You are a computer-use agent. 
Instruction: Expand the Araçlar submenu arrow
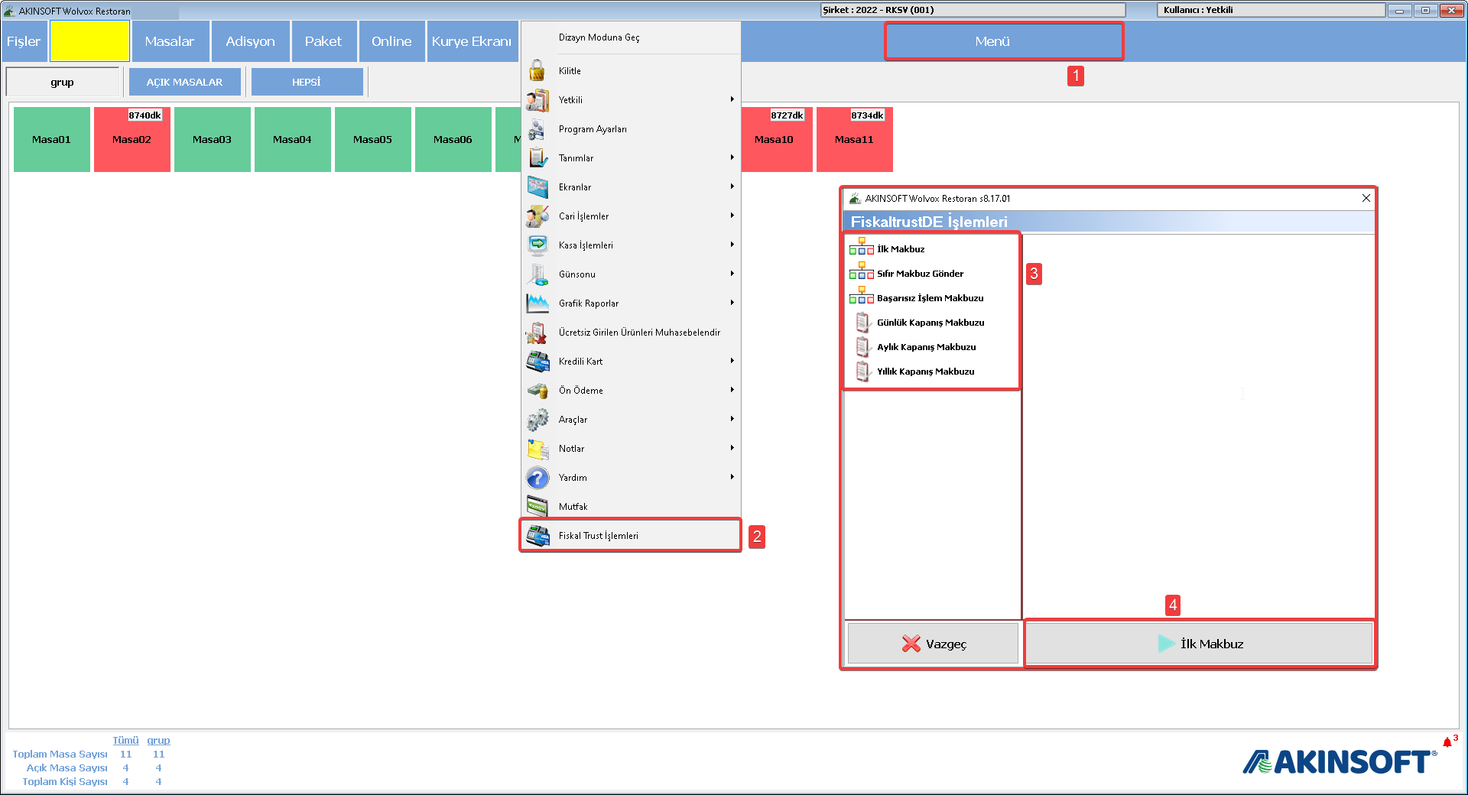coord(732,419)
